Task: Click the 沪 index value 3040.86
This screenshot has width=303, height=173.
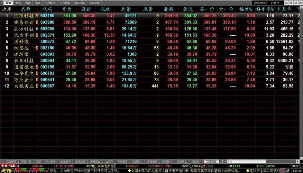Action: (37, 166)
